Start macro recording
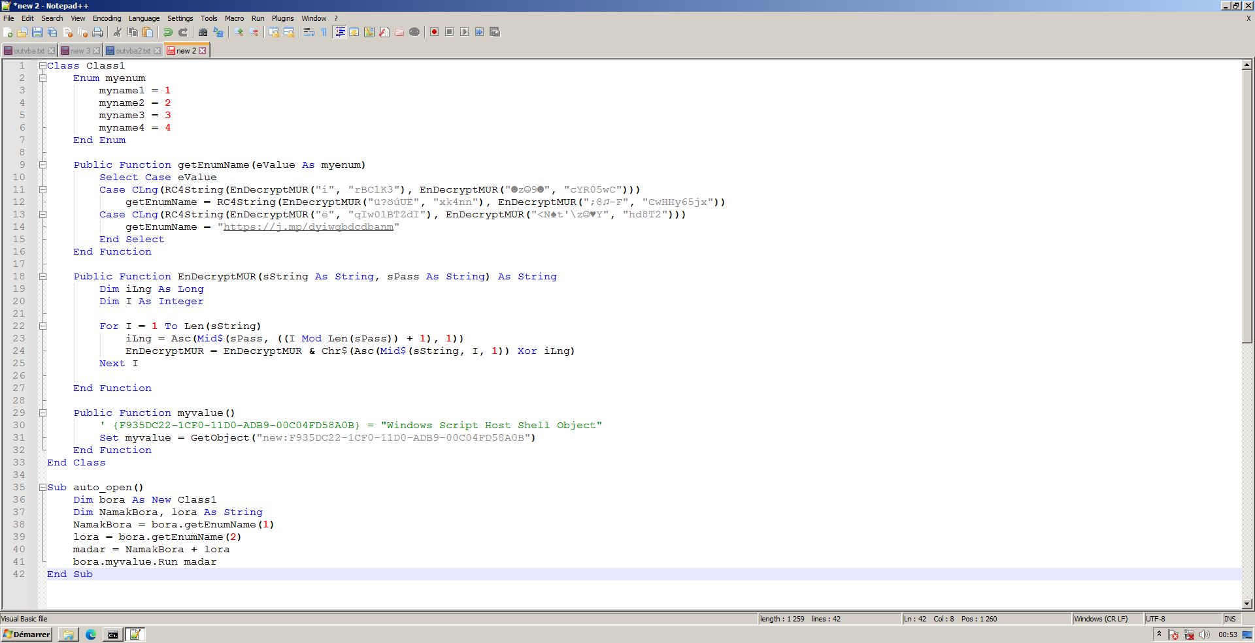The height and width of the screenshot is (643, 1255). coord(434,31)
